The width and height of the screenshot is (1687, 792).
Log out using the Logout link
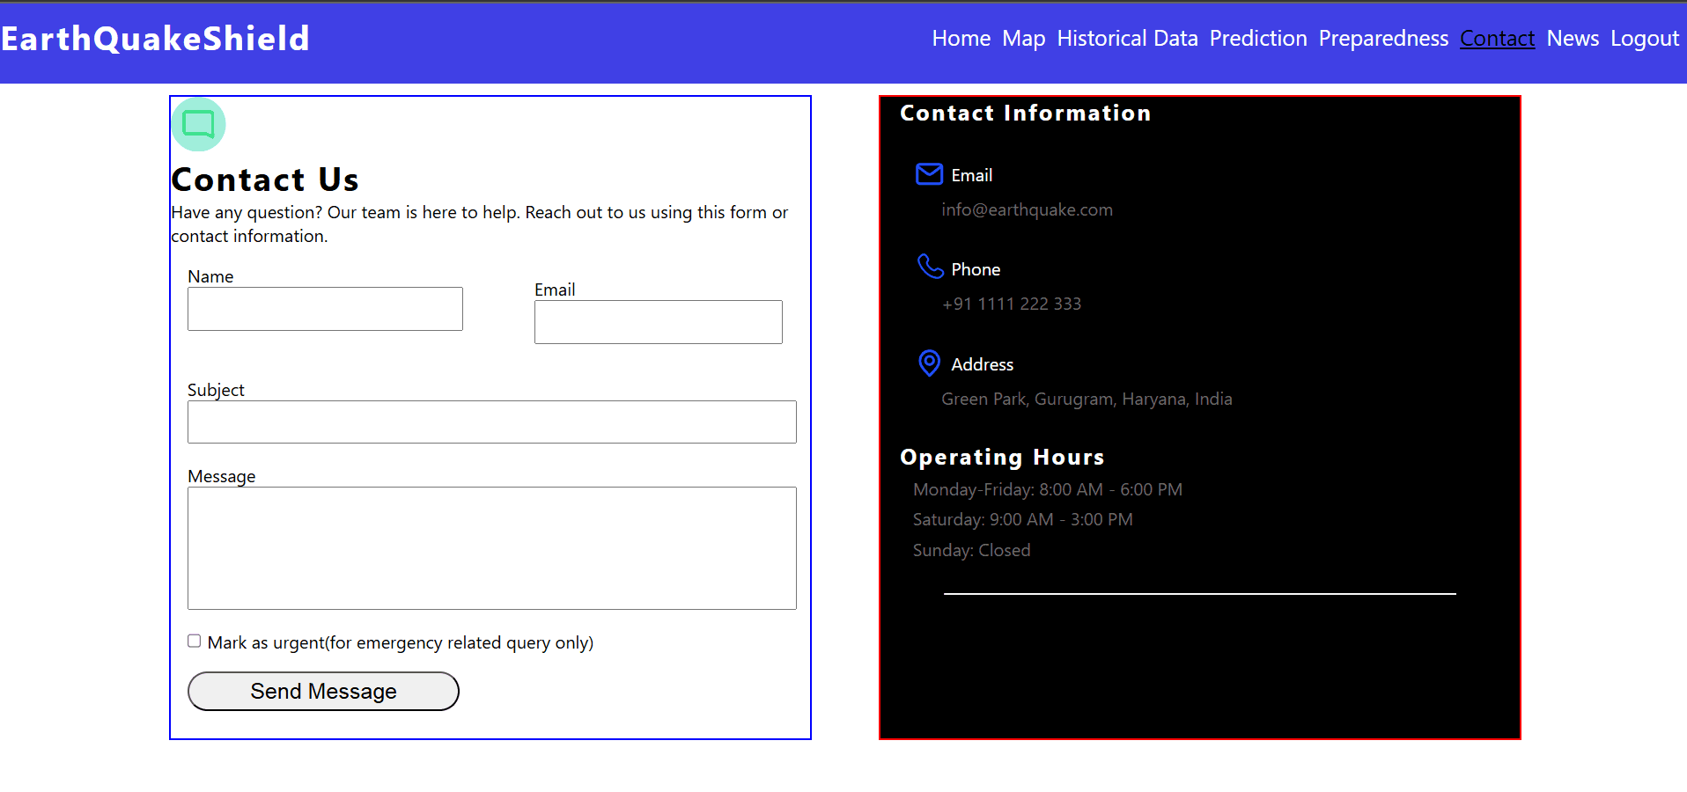(1644, 39)
